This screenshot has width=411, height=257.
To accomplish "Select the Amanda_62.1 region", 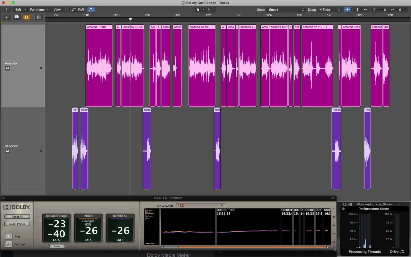I will pyautogui.click(x=351, y=66).
